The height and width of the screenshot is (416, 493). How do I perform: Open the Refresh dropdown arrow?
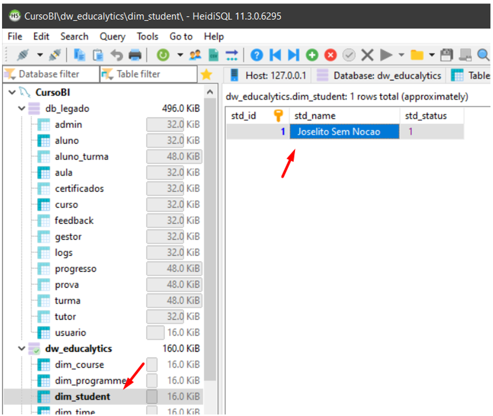[x=180, y=55]
